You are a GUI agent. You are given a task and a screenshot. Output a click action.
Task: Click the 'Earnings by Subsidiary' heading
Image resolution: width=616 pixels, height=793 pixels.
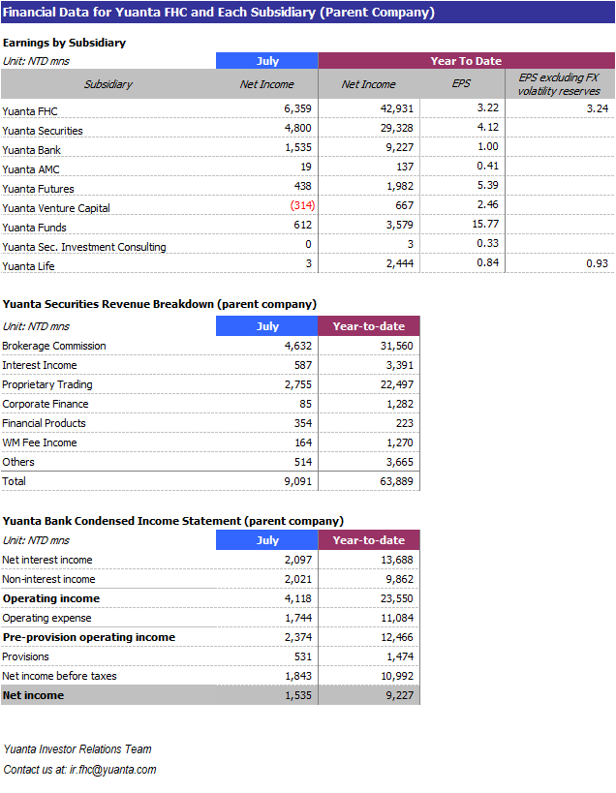tap(64, 43)
